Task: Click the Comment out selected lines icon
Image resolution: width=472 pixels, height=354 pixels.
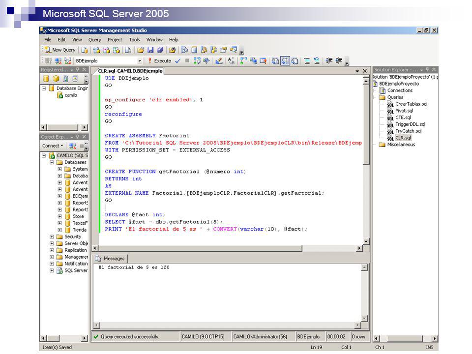Action: (x=307, y=61)
